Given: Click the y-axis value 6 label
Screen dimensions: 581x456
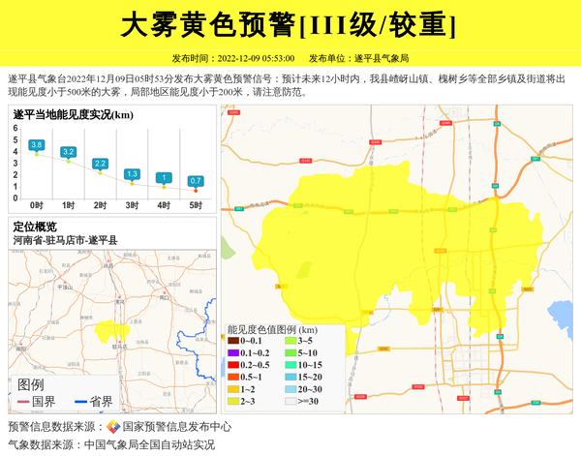Looking at the screenshot, I should point(15,128).
